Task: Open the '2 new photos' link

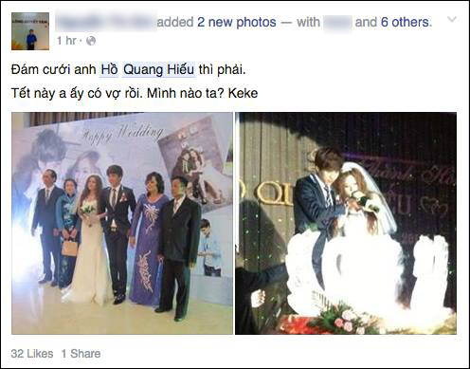Action: pyautogui.click(x=237, y=22)
